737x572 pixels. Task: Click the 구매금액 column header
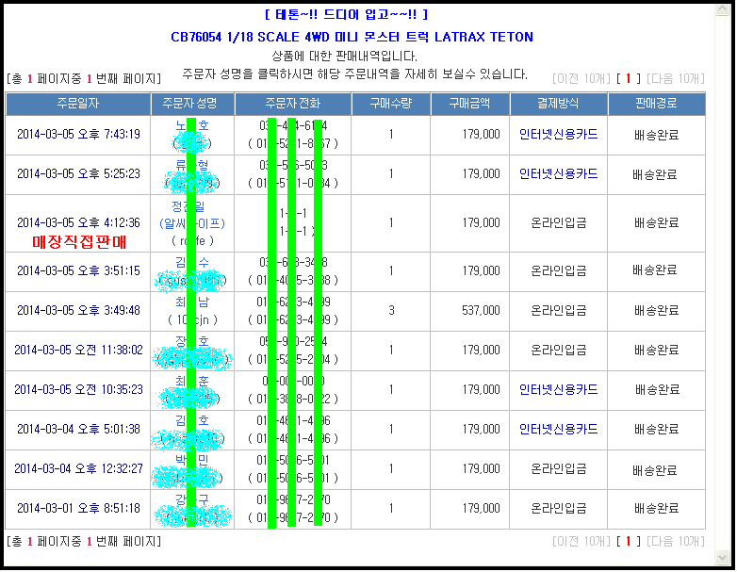pyautogui.click(x=470, y=104)
